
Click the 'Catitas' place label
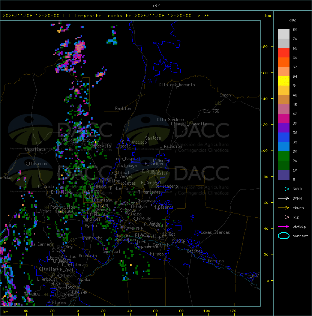195,251
